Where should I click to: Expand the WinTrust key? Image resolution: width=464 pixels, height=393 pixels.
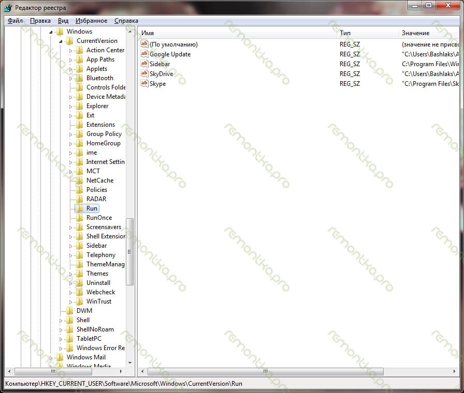coord(70,302)
